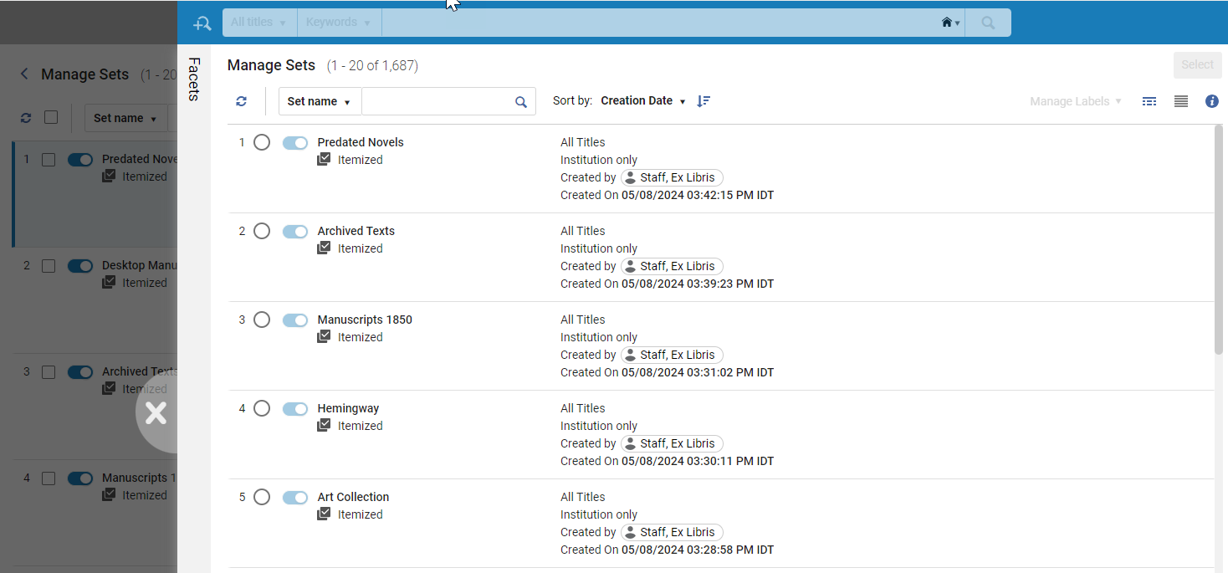Open the All titles dropdown

[259, 23]
